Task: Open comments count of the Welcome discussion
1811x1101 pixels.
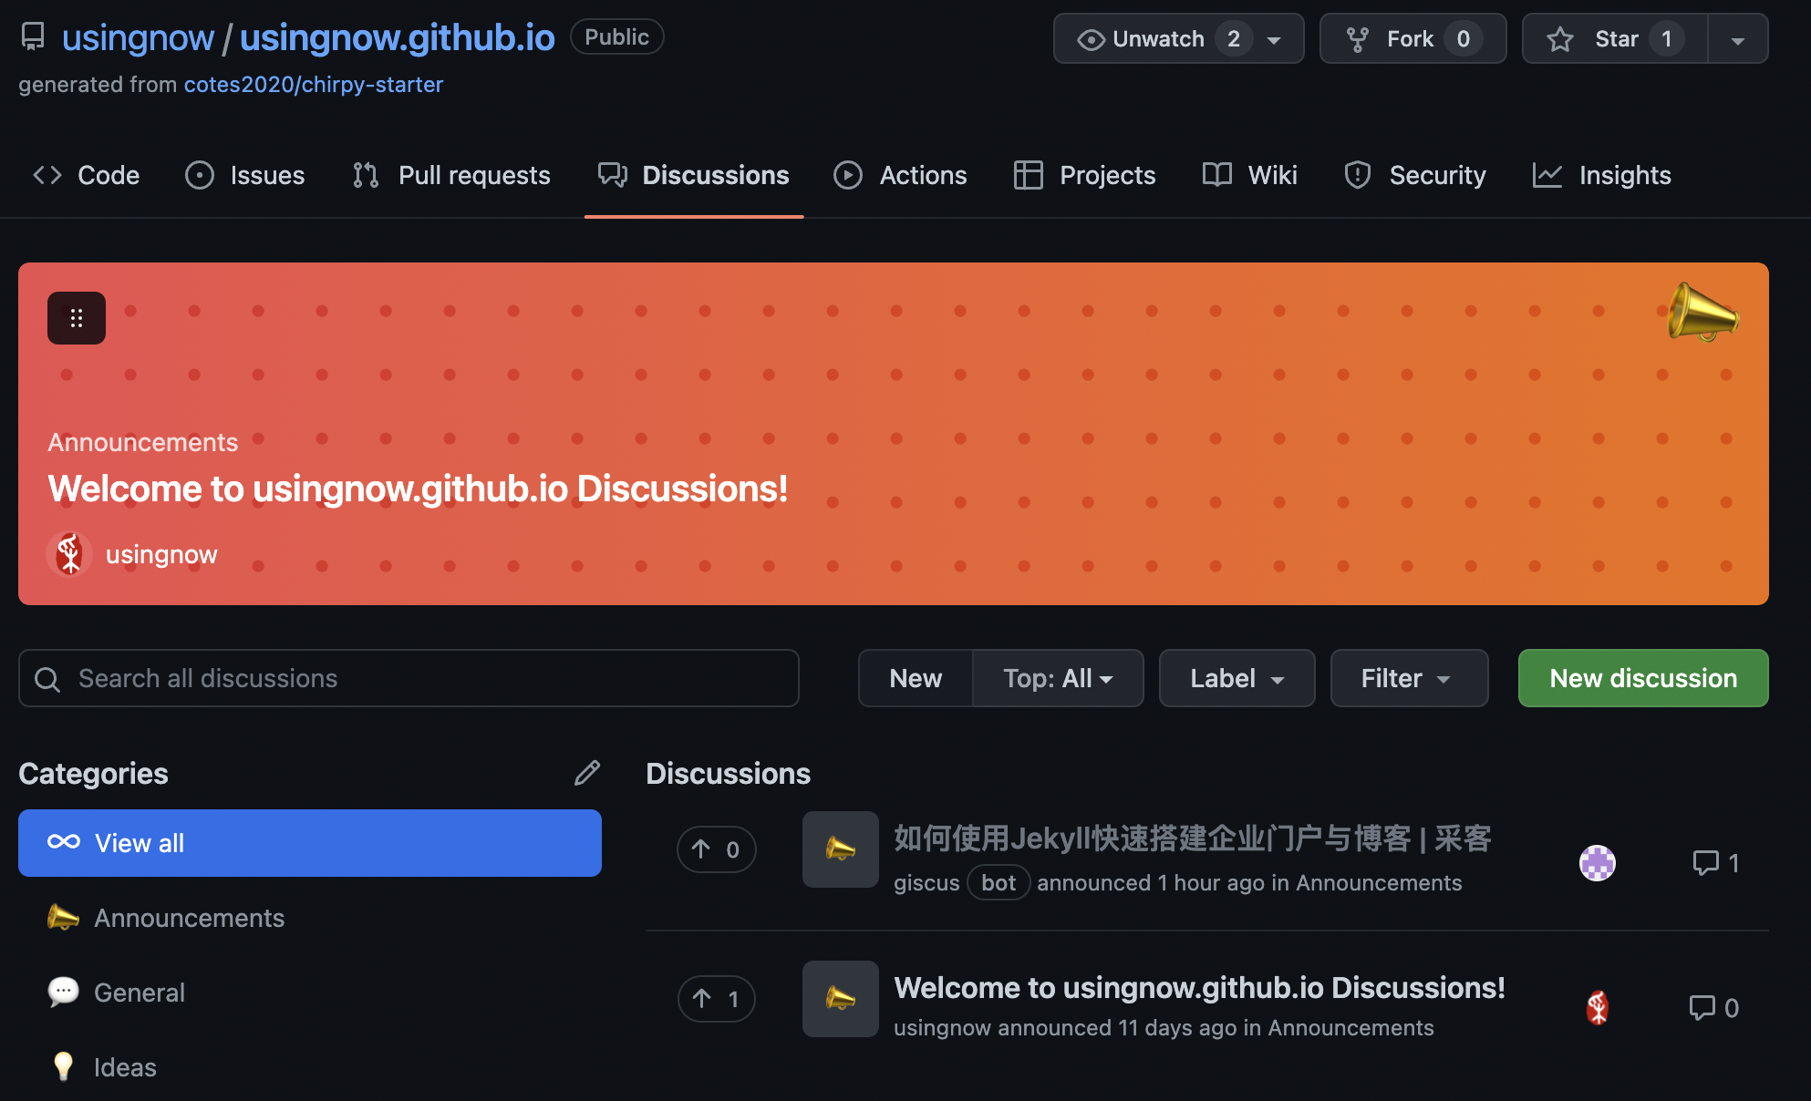Action: (1714, 1007)
